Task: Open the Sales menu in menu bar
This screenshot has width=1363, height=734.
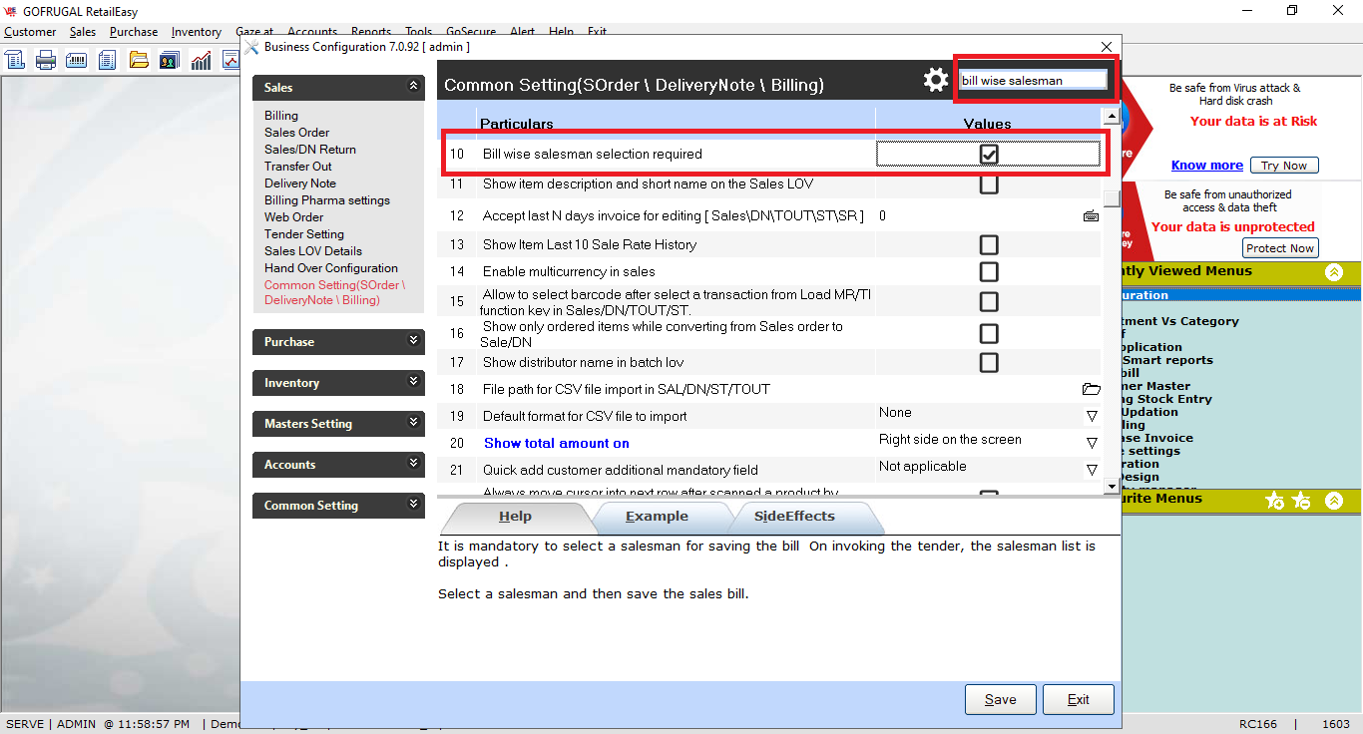Action: [x=83, y=32]
